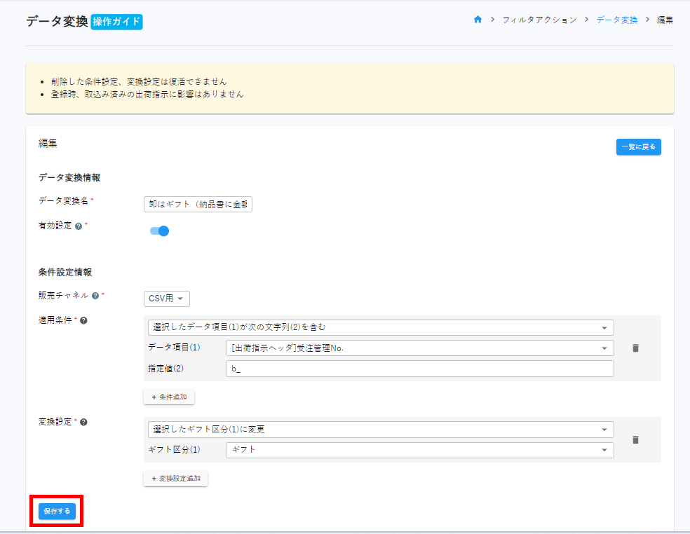The image size is (690, 534).
Task: Click the 一覧に戻る button
Action: [x=638, y=147]
